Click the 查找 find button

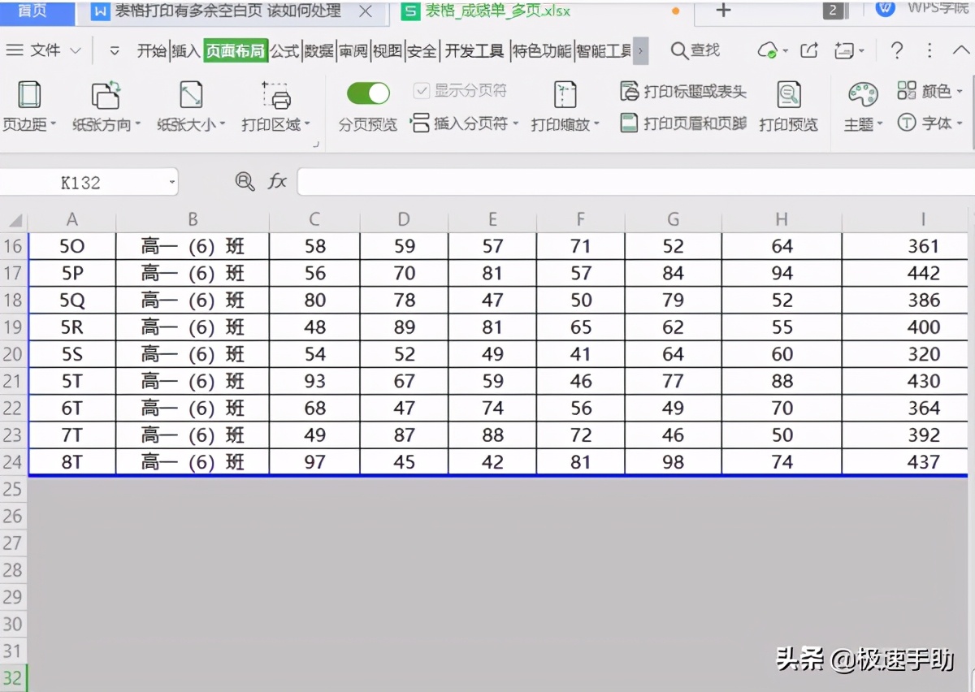point(695,50)
